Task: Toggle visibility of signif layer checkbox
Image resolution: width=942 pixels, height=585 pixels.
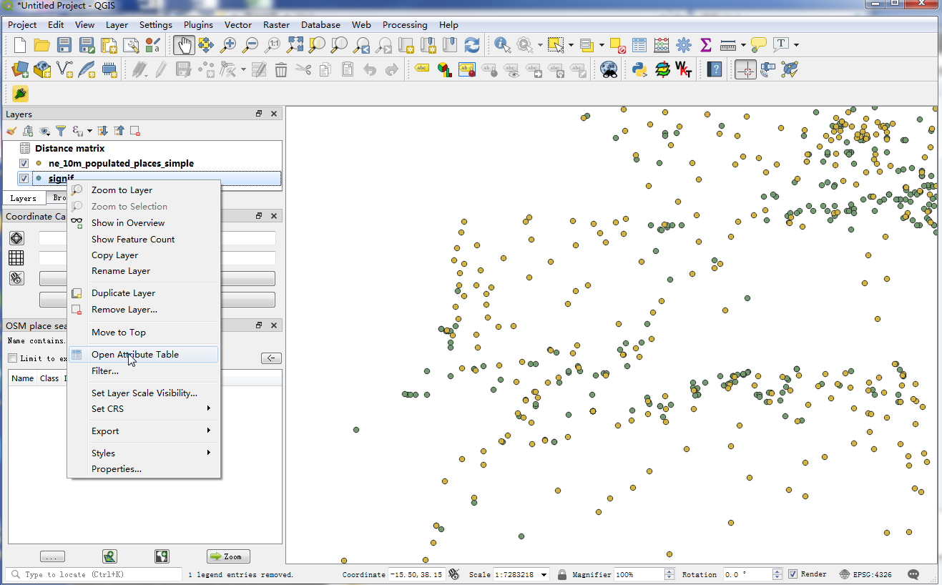Action: [24, 179]
